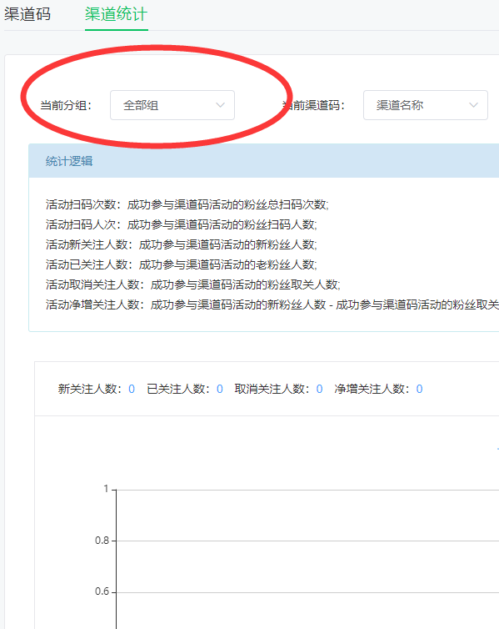Click the 取消关注人数 count value
The width and height of the screenshot is (499, 629).
point(319,389)
